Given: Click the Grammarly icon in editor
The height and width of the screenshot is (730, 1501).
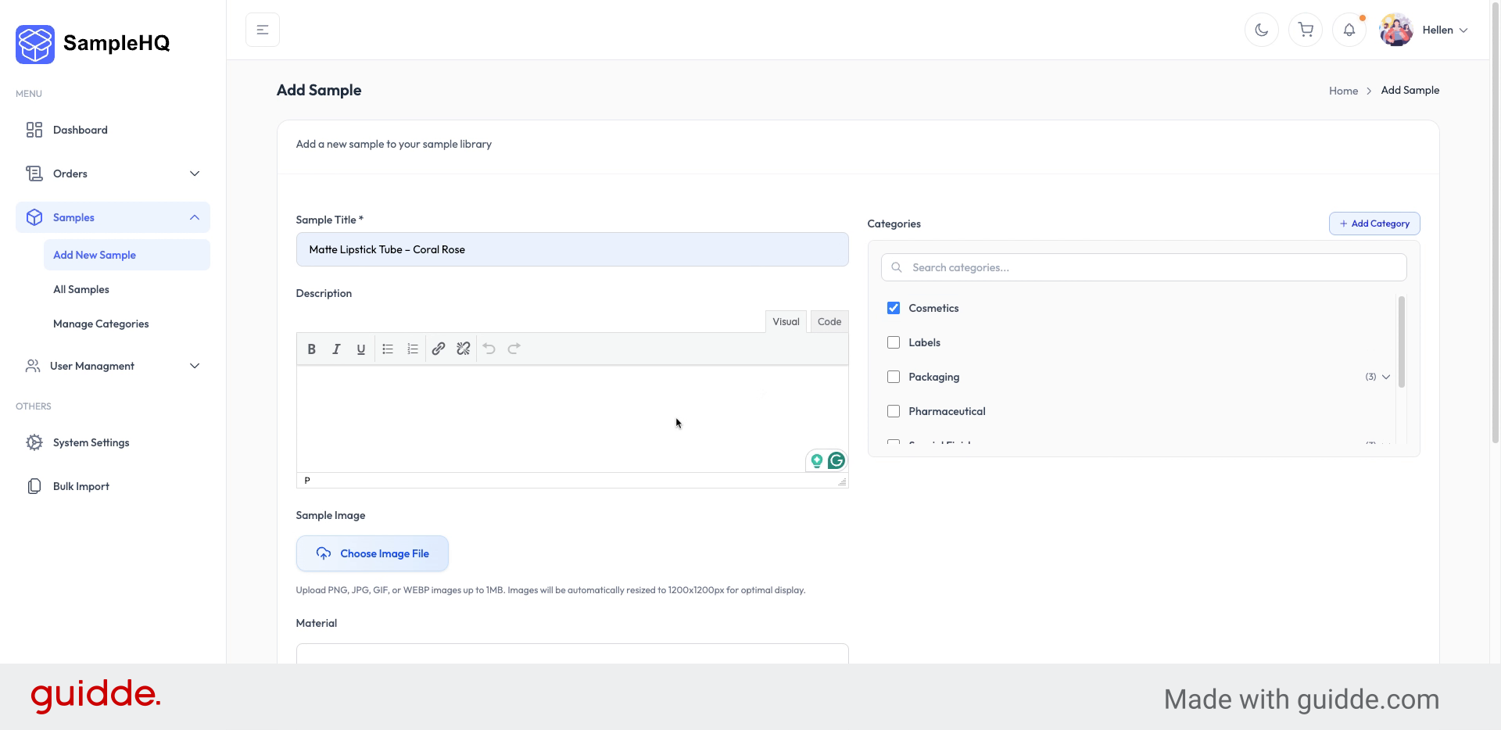Looking at the screenshot, I should (836, 460).
